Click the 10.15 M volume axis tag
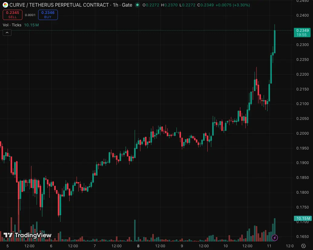 (303, 218)
